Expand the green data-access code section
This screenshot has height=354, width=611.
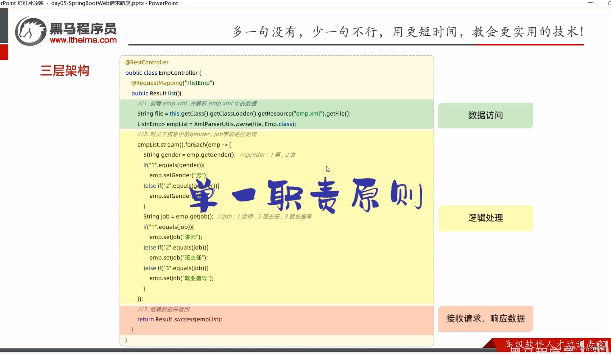(276, 114)
